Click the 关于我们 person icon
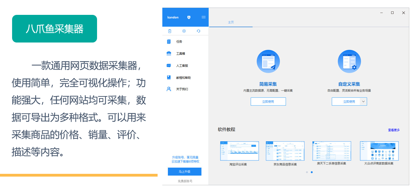Image resolution: width=411 pixels, height=188 pixels. click(x=169, y=89)
